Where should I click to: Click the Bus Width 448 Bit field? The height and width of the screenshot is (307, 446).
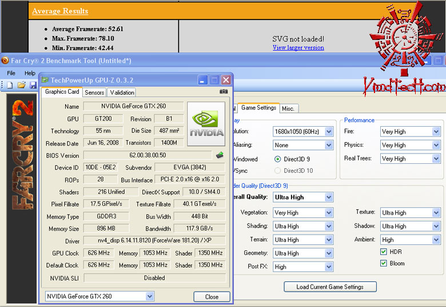coord(200,216)
